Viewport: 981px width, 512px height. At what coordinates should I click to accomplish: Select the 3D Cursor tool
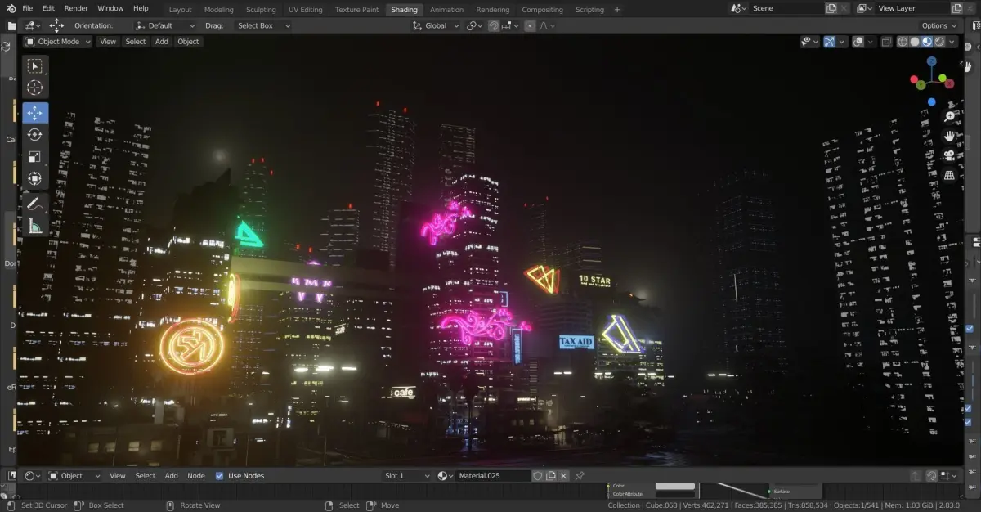pos(34,88)
